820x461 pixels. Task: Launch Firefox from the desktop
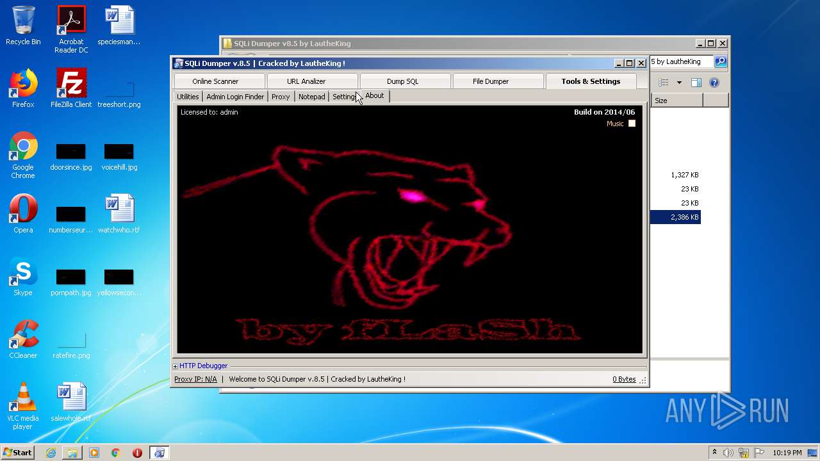coord(23,89)
